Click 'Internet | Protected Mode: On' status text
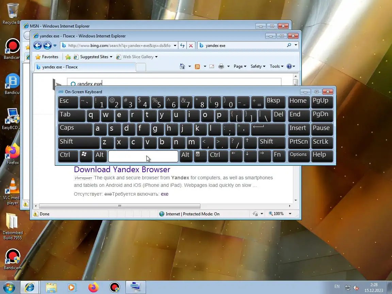 tap(193, 214)
